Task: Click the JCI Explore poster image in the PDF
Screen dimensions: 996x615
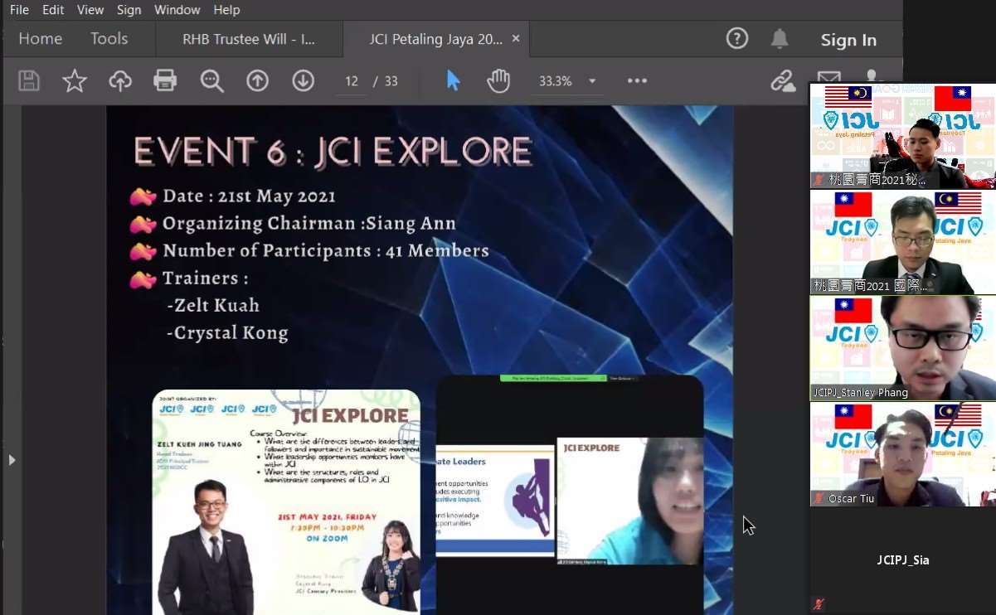Action: pyautogui.click(x=286, y=502)
